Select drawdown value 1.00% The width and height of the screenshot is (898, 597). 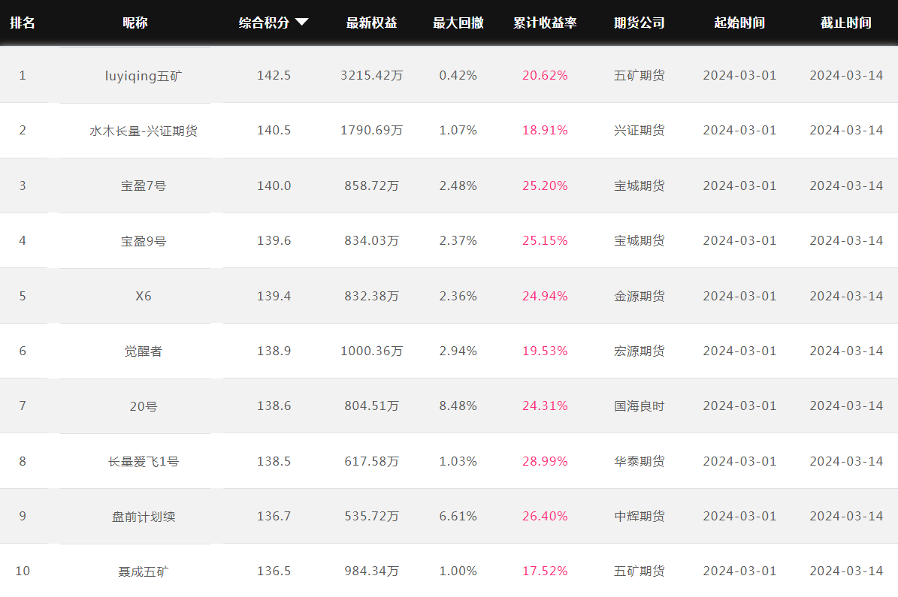[458, 571]
